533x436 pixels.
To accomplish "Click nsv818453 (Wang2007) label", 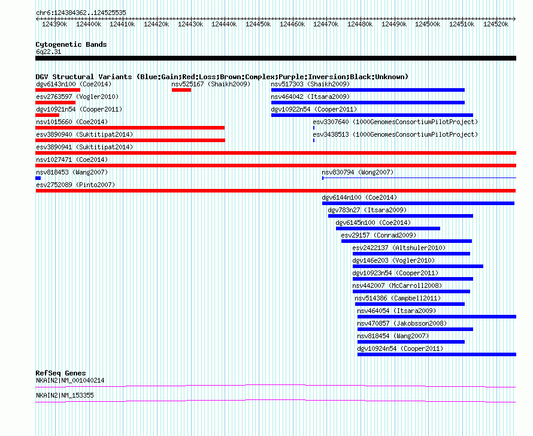I will tap(72, 172).
